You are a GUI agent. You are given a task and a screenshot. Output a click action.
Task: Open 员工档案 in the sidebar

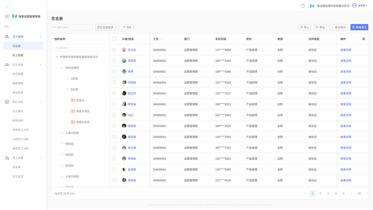click(18, 55)
